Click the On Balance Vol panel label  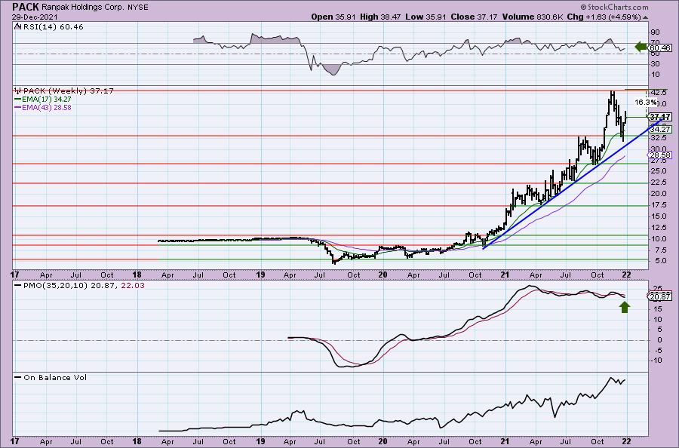(x=51, y=377)
